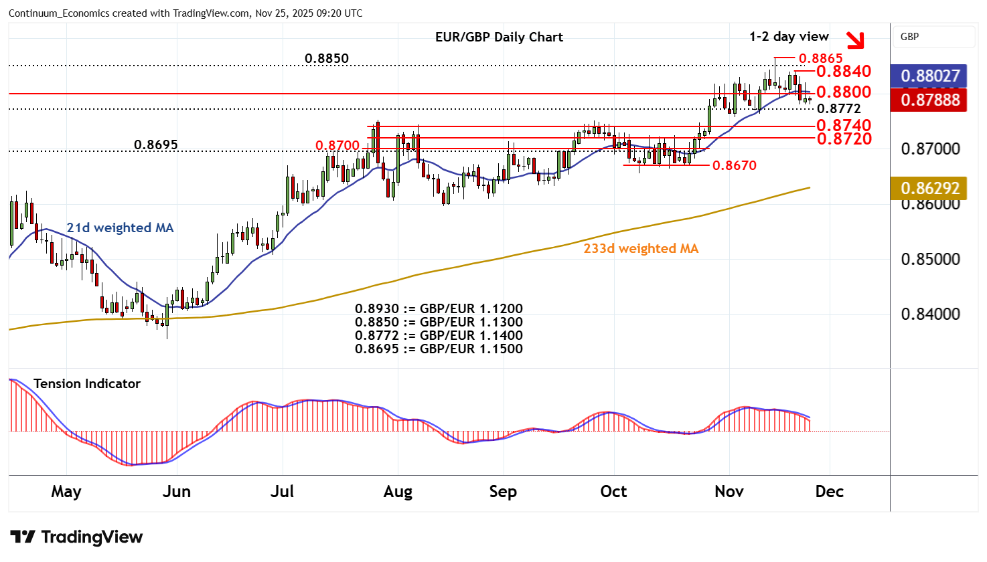Click the EUR/GBP Daily Chart title
987x562 pixels.
(499, 37)
